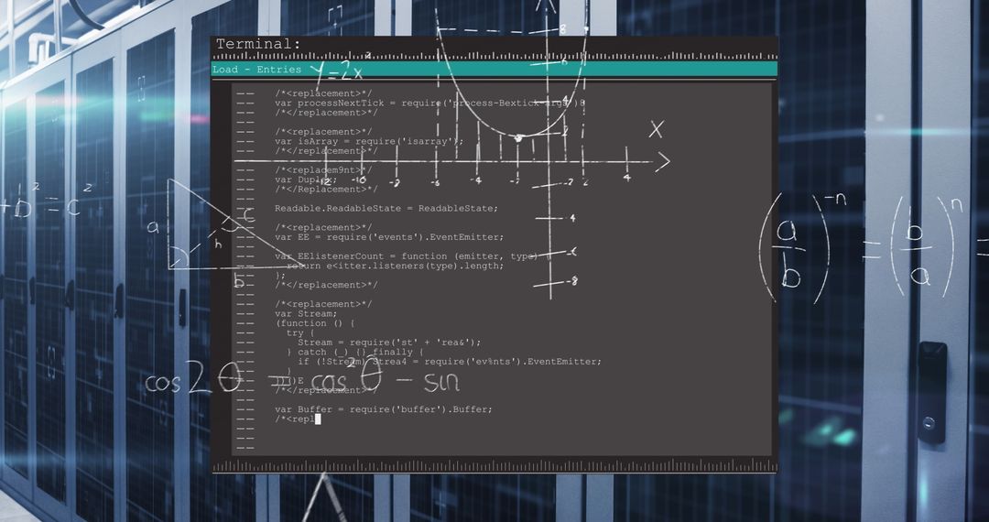Click the "var isArray = require('isarray')" line

[x=369, y=141]
